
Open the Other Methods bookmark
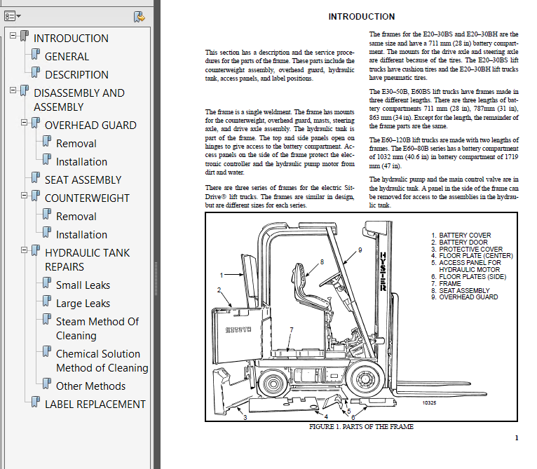[90, 386]
